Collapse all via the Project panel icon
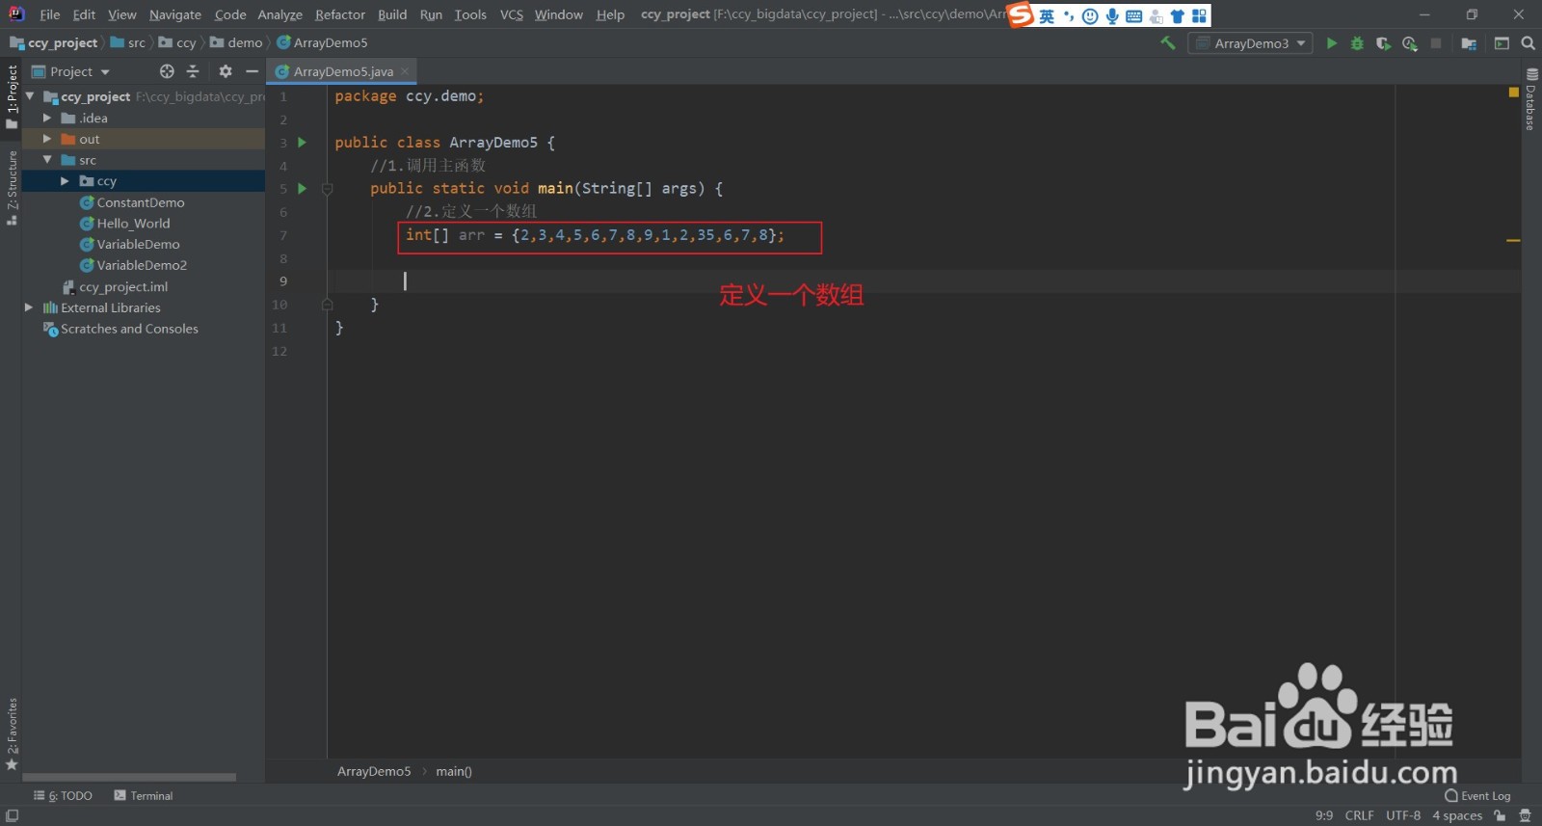Screen dimensions: 1542x826 [193, 71]
